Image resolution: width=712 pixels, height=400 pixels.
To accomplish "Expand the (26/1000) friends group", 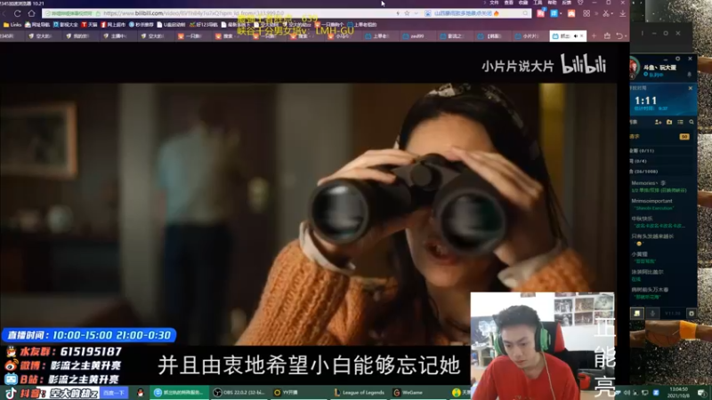I will 663,172.
